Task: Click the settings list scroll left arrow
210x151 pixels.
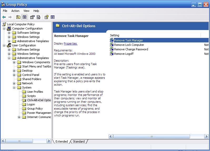Action: tap(111, 137)
